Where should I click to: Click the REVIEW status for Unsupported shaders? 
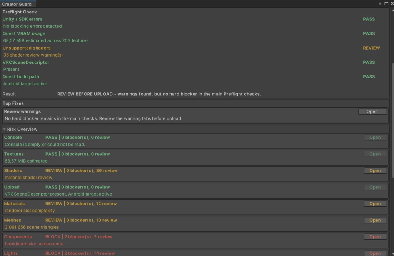[371, 48]
